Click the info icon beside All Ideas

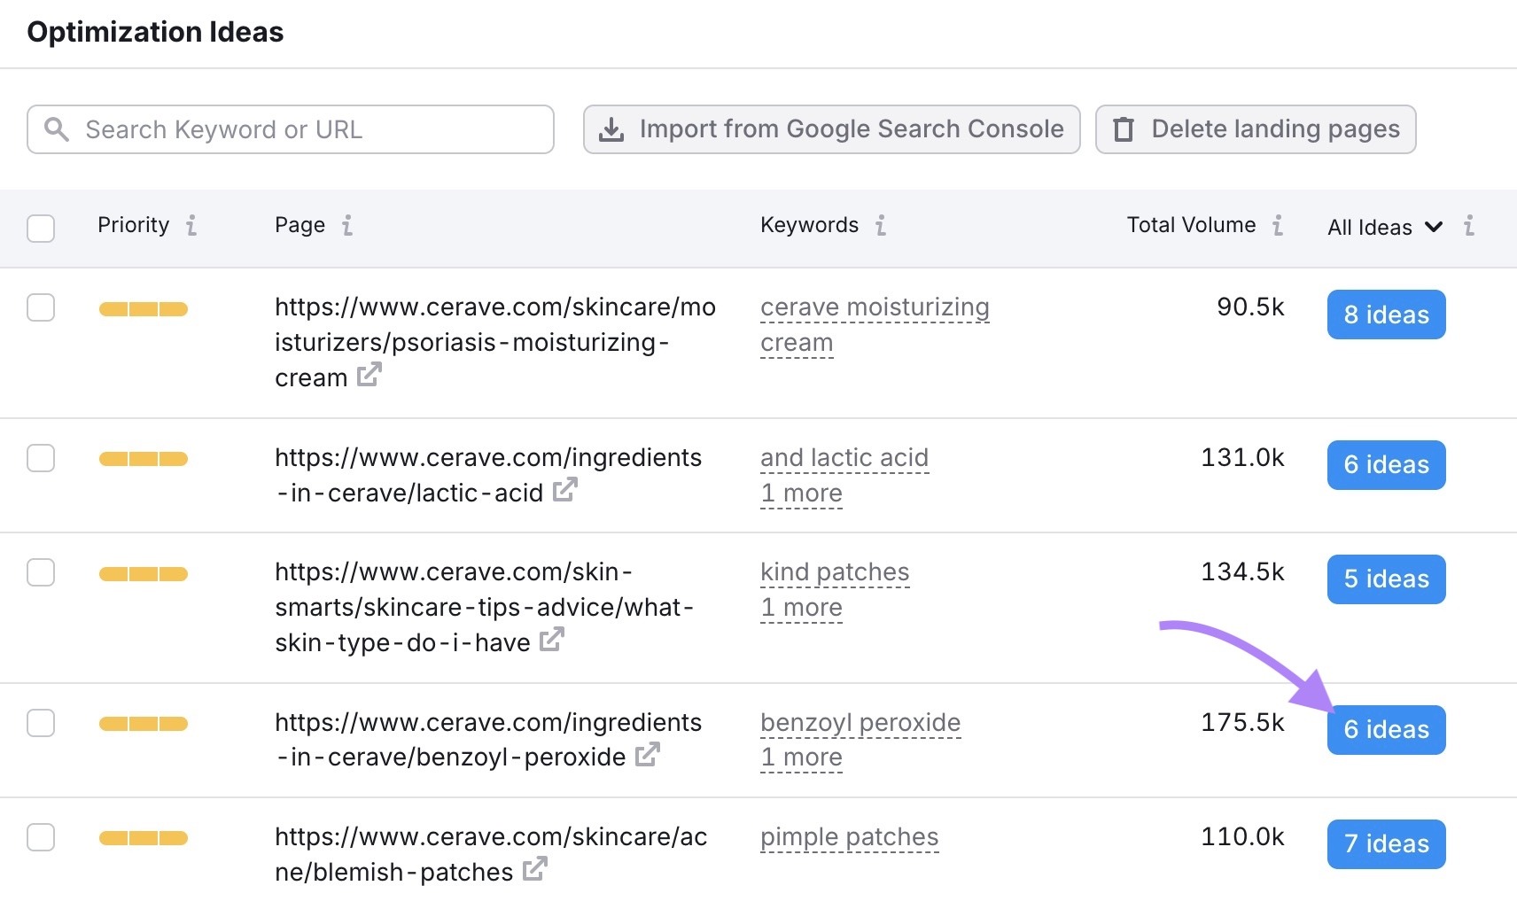[1468, 227]
